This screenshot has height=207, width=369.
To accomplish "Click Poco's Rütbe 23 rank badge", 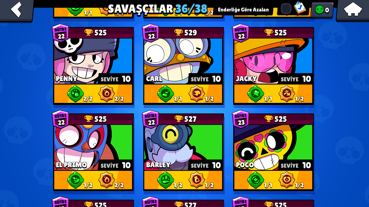I will point(241,119).
